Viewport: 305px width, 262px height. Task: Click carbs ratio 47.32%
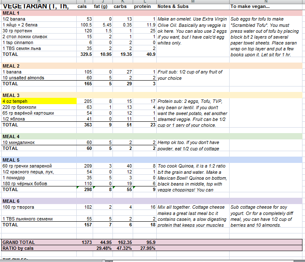pos(123,248)
